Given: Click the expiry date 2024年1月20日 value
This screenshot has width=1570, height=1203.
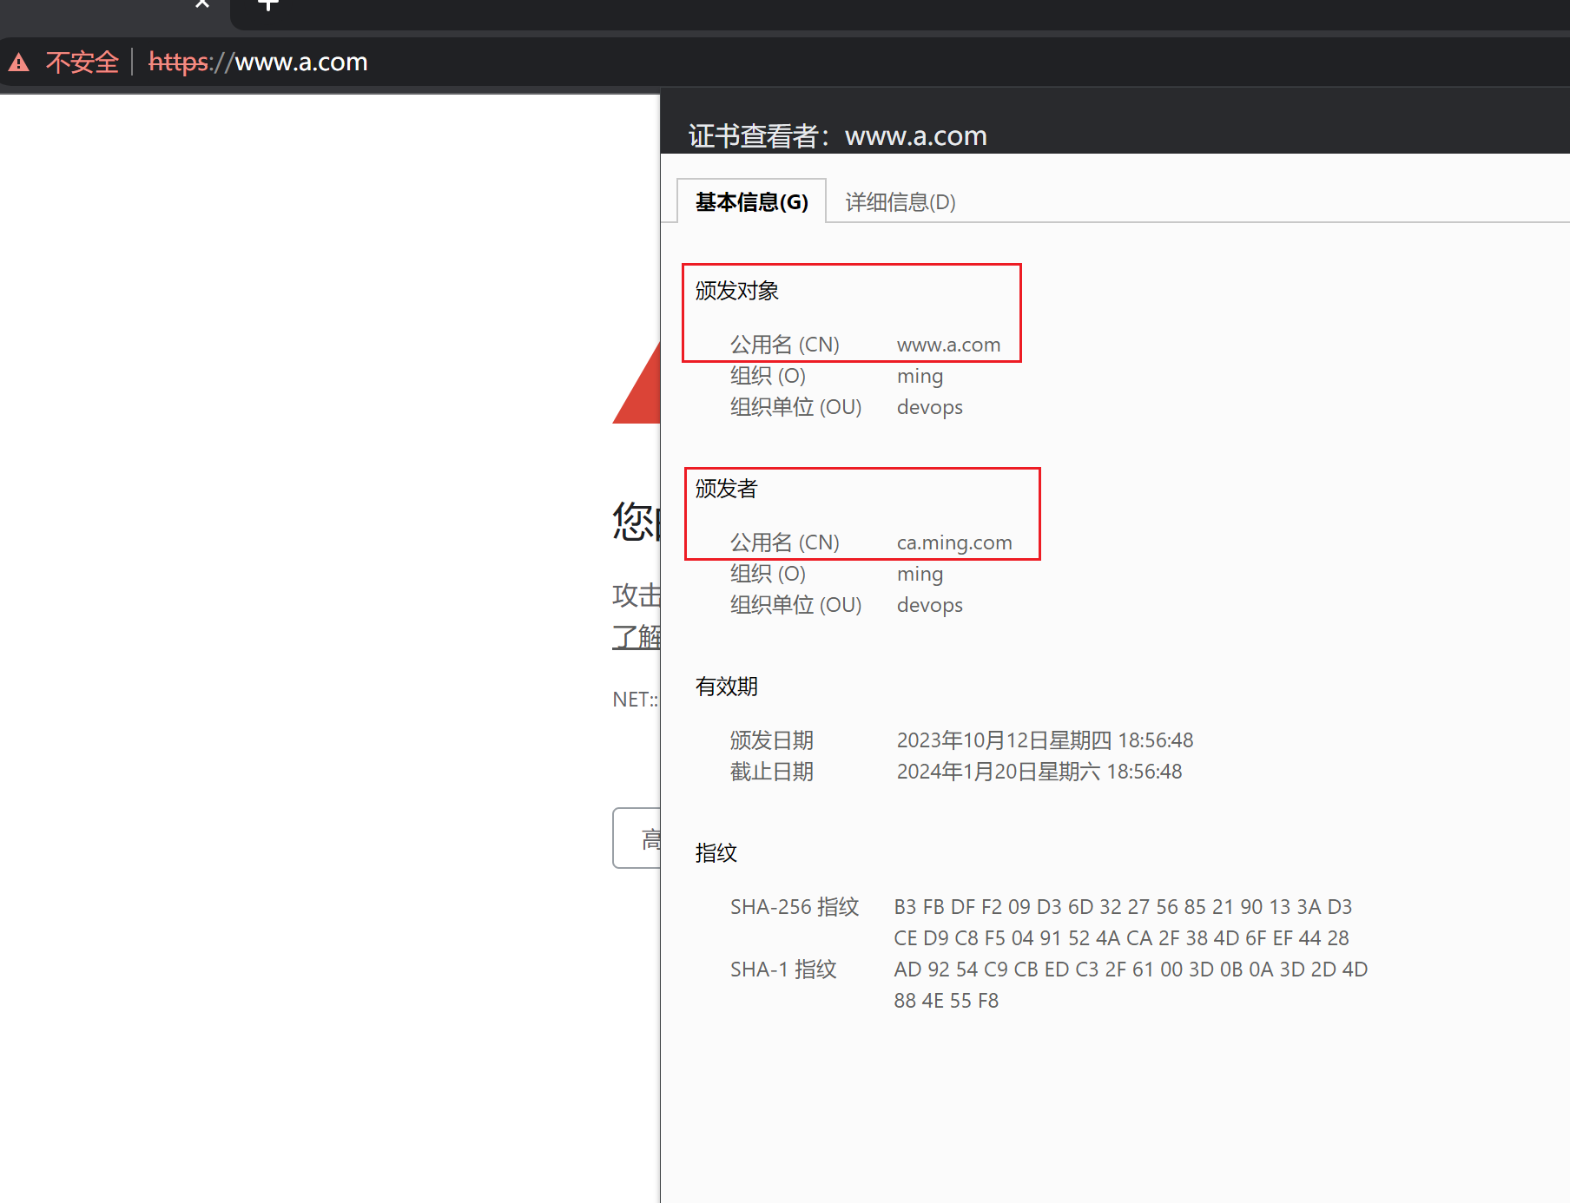Looking at the screenshot, I should (1039, 772).
